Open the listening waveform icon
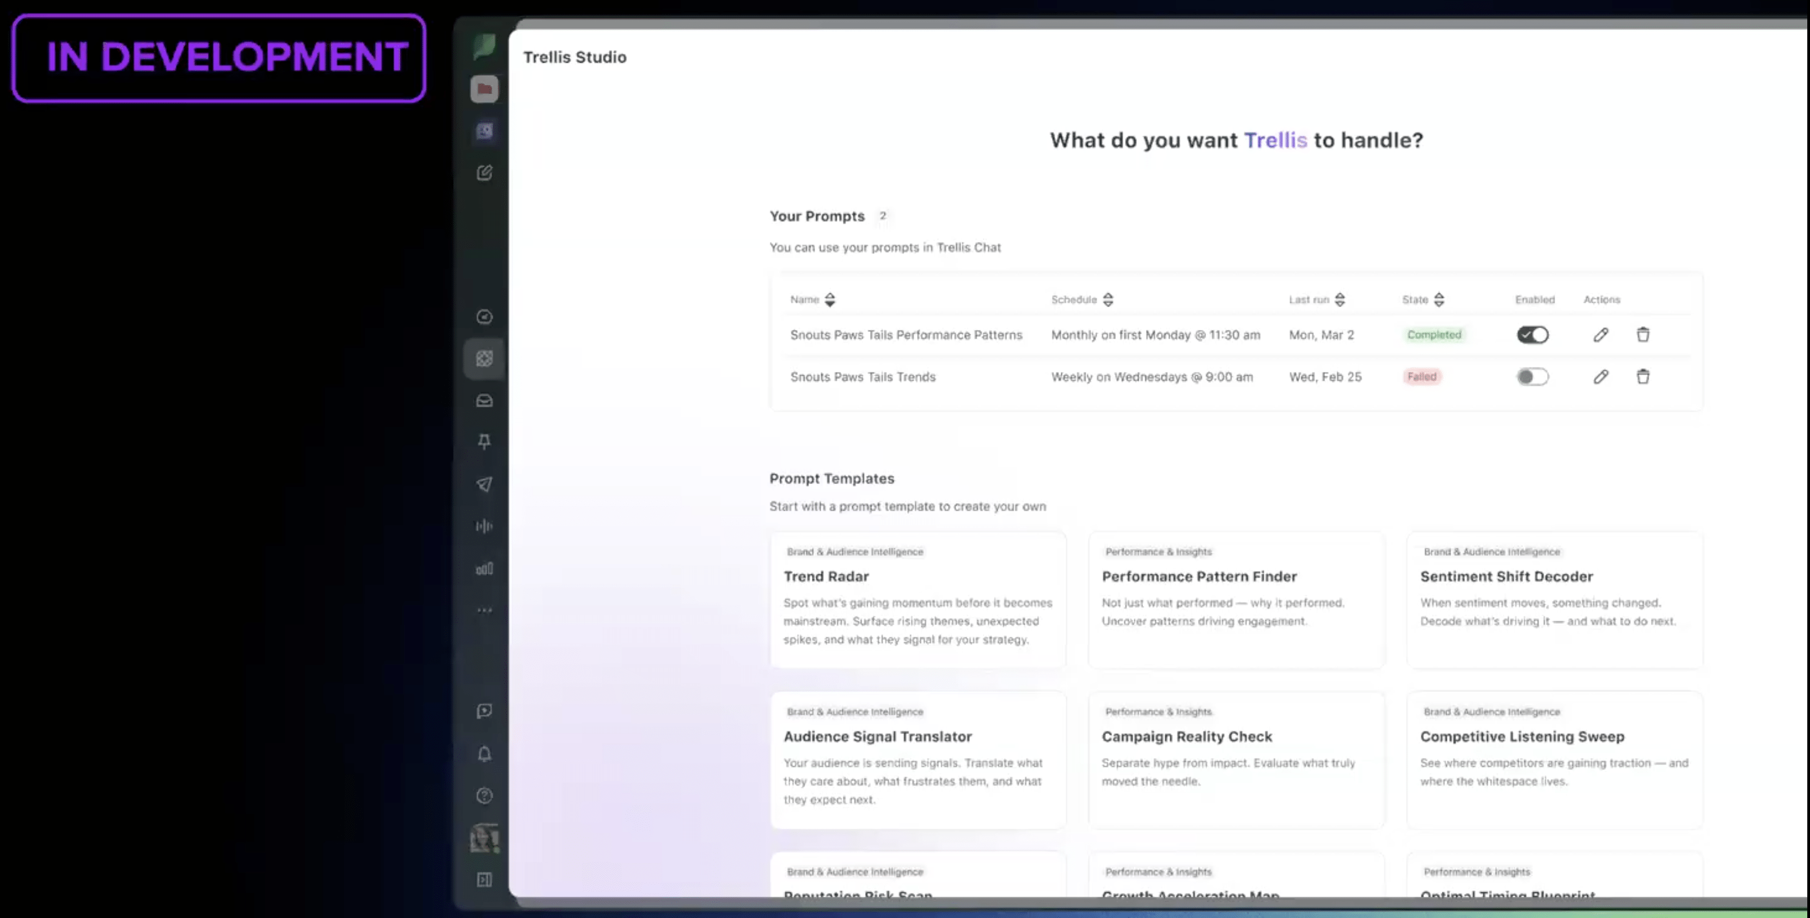Image resolution: width=1810 pixels, height=918 pixels. click(484, 526)
